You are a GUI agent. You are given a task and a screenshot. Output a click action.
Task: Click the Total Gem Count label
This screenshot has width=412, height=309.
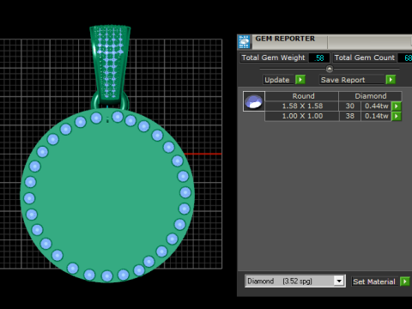click(x=365, y=58)
